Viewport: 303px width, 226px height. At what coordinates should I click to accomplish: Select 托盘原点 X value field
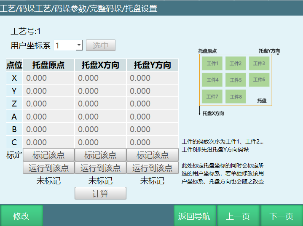[x=48, y=78]
